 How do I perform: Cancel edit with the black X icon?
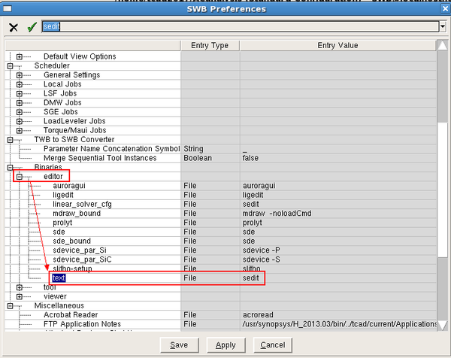pyautogui.click(x=14, y=28)
